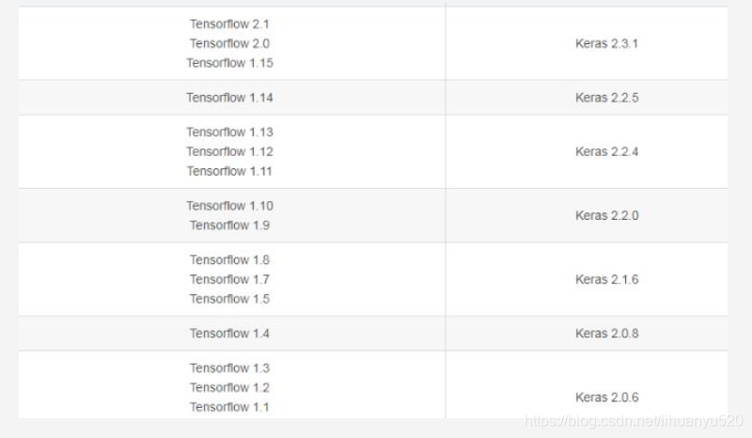Click the Tensorflow 2.1 text
Viewport: 752px width, 438px height.
click(229, 24)
